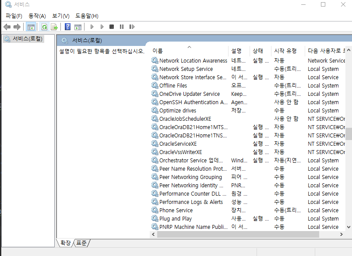Select the OpenSSH Authentication A... service name
352x256 pixels.
click(193, 102)
